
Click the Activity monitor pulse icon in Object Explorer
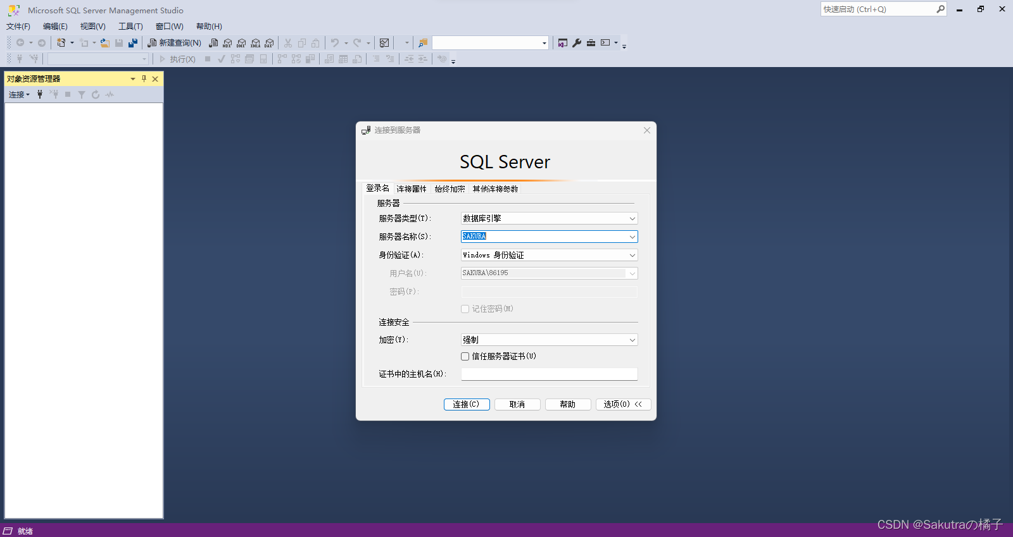coord(110,94)
